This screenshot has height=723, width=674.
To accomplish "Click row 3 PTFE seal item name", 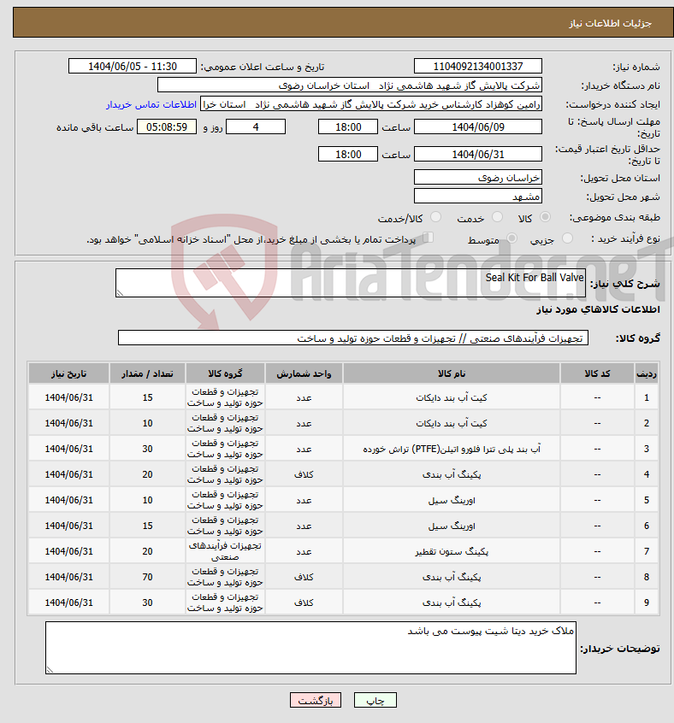I will 451,449.
